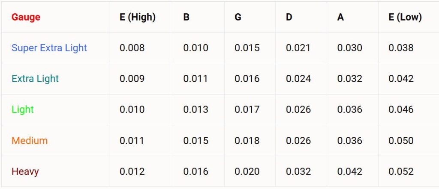The image size is (439, 189).
Task: Select the G string column header
Action: pyautogui.click(x=238, y=17)
